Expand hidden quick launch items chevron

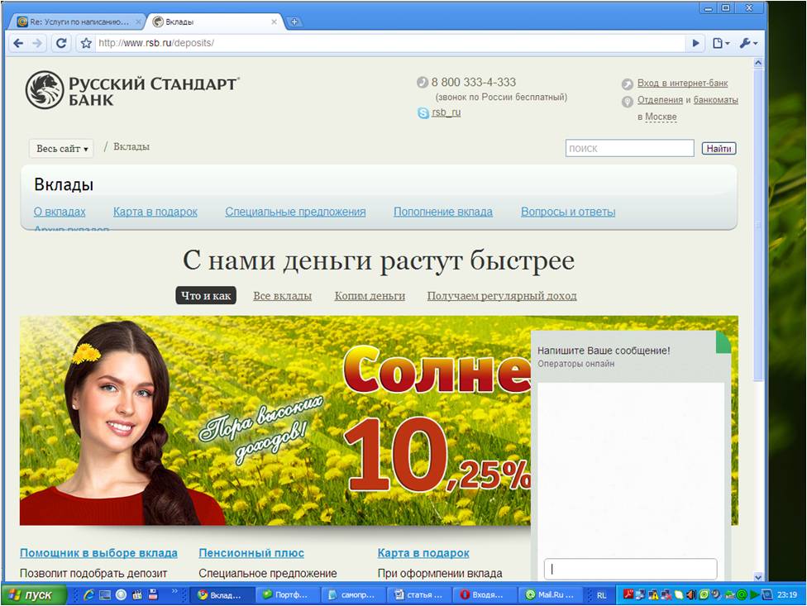click(x=174, y=591)
